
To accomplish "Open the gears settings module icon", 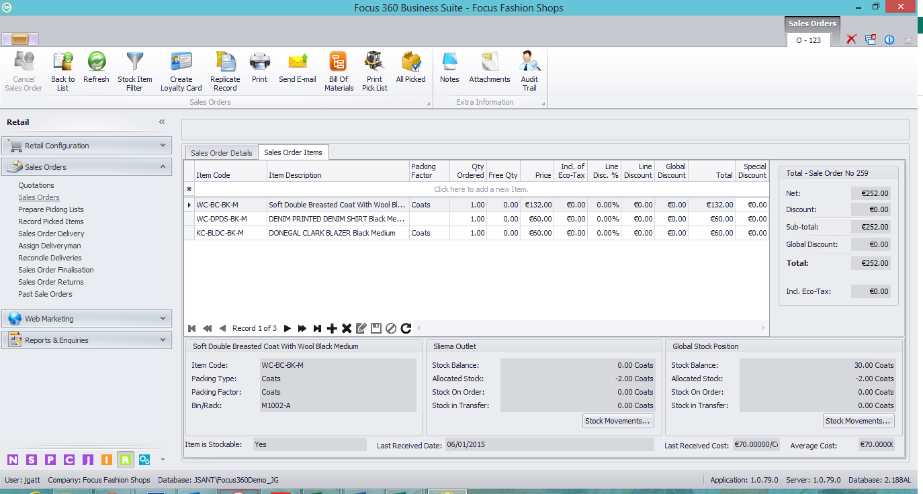I will 144,460.
